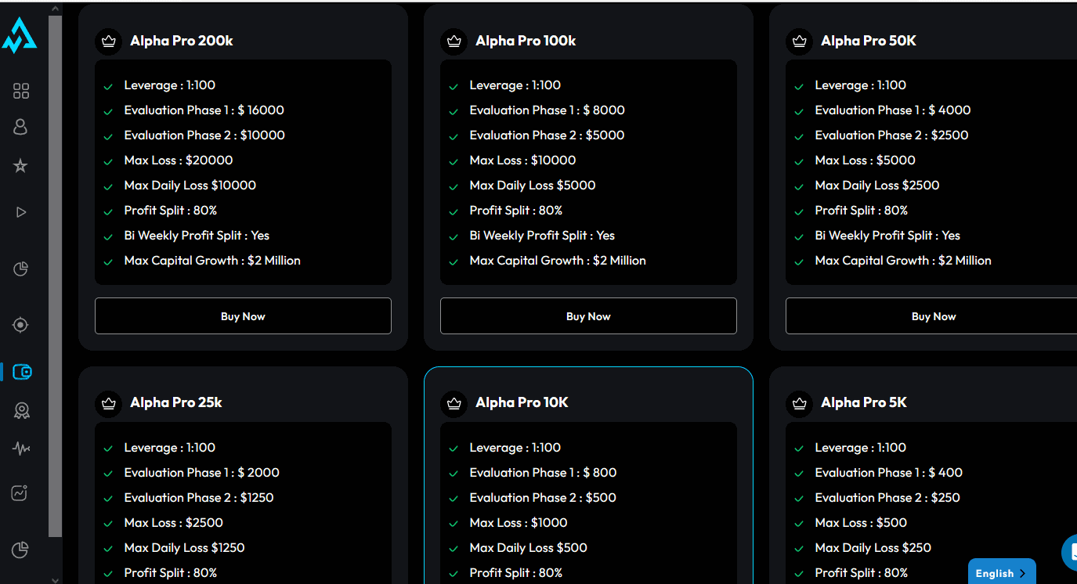Screen dimensions: 1077x584
Task: Select the Alpha Pro 25k card title
Action: point(176,402)
